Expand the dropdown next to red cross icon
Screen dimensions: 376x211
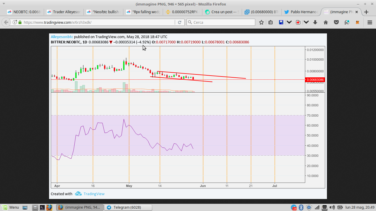pyautogui.click(x=306, y=22)
